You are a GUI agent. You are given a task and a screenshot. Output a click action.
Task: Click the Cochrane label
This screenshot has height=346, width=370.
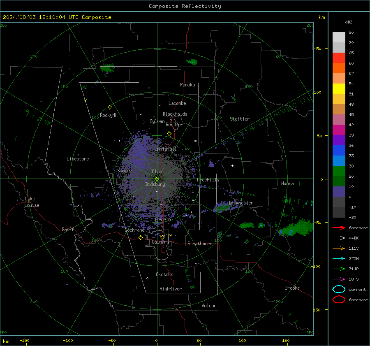click(x=134, y=230)
